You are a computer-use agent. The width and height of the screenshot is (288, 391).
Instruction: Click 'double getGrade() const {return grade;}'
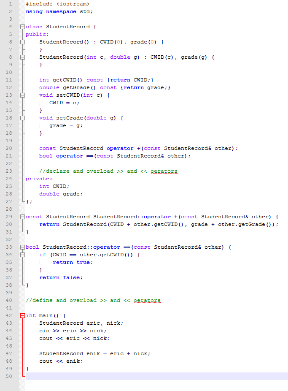pos(105,87)
